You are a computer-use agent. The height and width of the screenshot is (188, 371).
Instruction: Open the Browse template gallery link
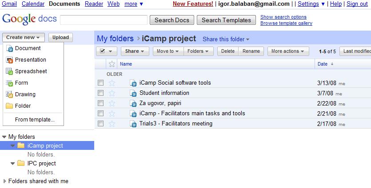(286, 23)
